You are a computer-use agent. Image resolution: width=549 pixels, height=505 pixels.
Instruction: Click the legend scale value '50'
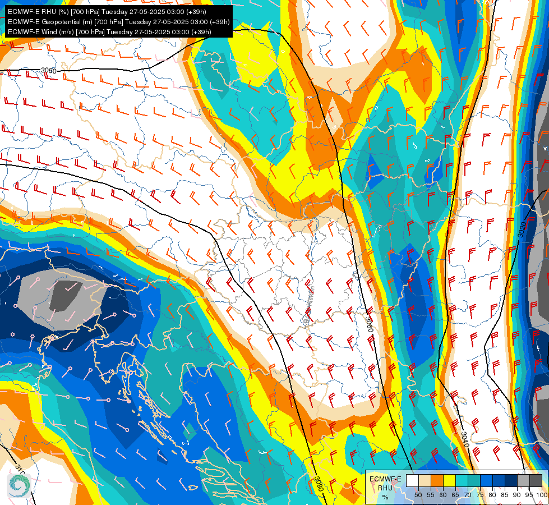(418, 495)
